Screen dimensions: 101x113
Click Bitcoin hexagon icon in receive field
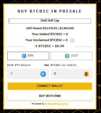coord(86,74)
